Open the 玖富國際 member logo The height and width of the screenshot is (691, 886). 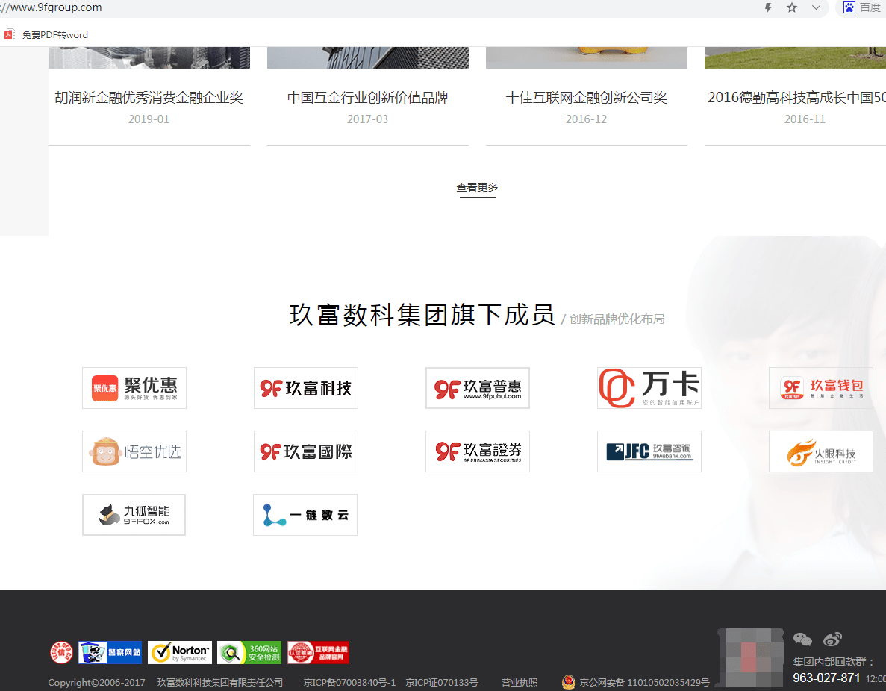pos(306,451)
